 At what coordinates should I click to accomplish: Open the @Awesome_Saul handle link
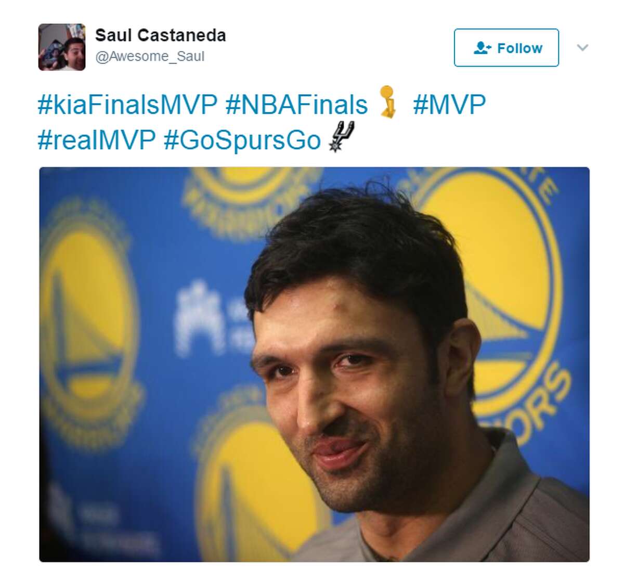150,56
